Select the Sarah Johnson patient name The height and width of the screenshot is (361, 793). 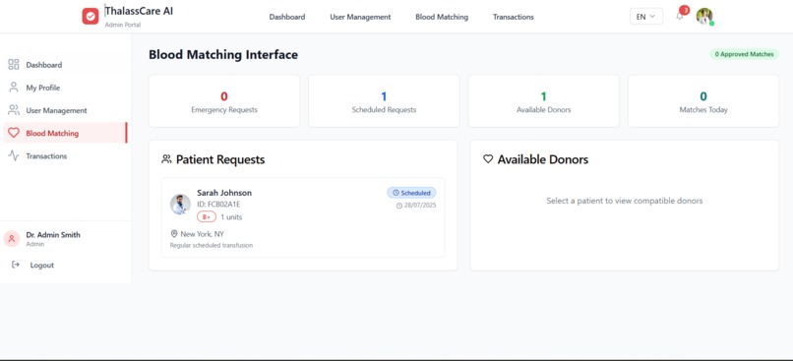click(x=224, y=193)
